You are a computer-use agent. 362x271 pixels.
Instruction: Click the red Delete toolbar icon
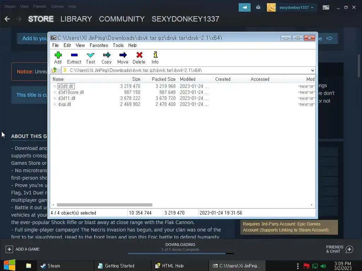(139, 55)
